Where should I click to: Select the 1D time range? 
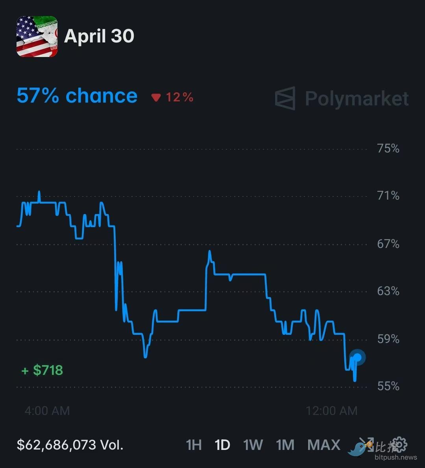tap(222, 445)
